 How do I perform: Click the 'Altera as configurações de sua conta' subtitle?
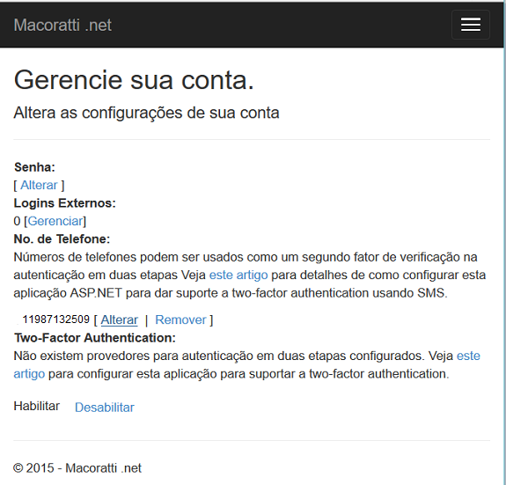[146, 113]
